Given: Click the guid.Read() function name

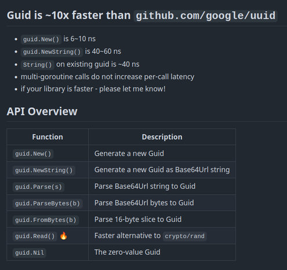Looking at the screenshot, I should pyautogui.click(x=35, y=236).
